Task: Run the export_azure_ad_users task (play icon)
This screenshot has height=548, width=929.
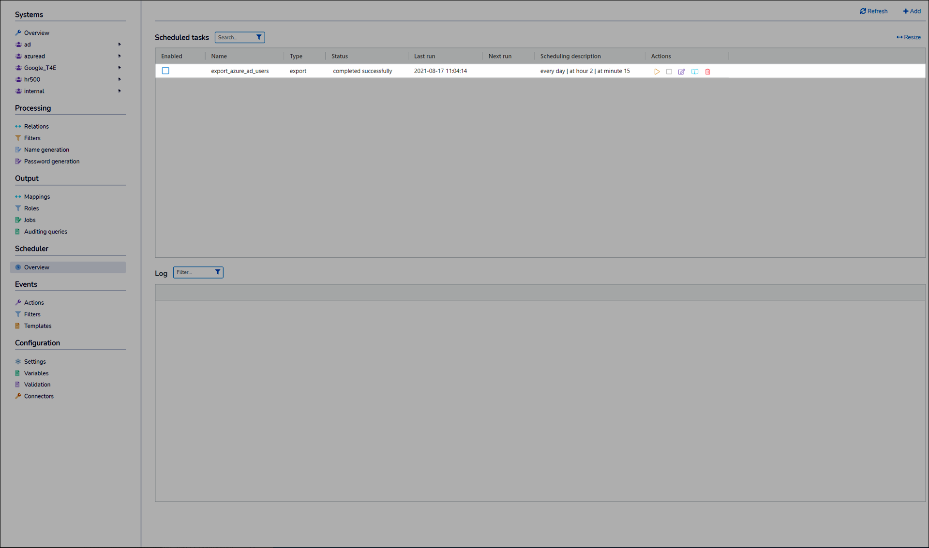Action: pos(657,72)
